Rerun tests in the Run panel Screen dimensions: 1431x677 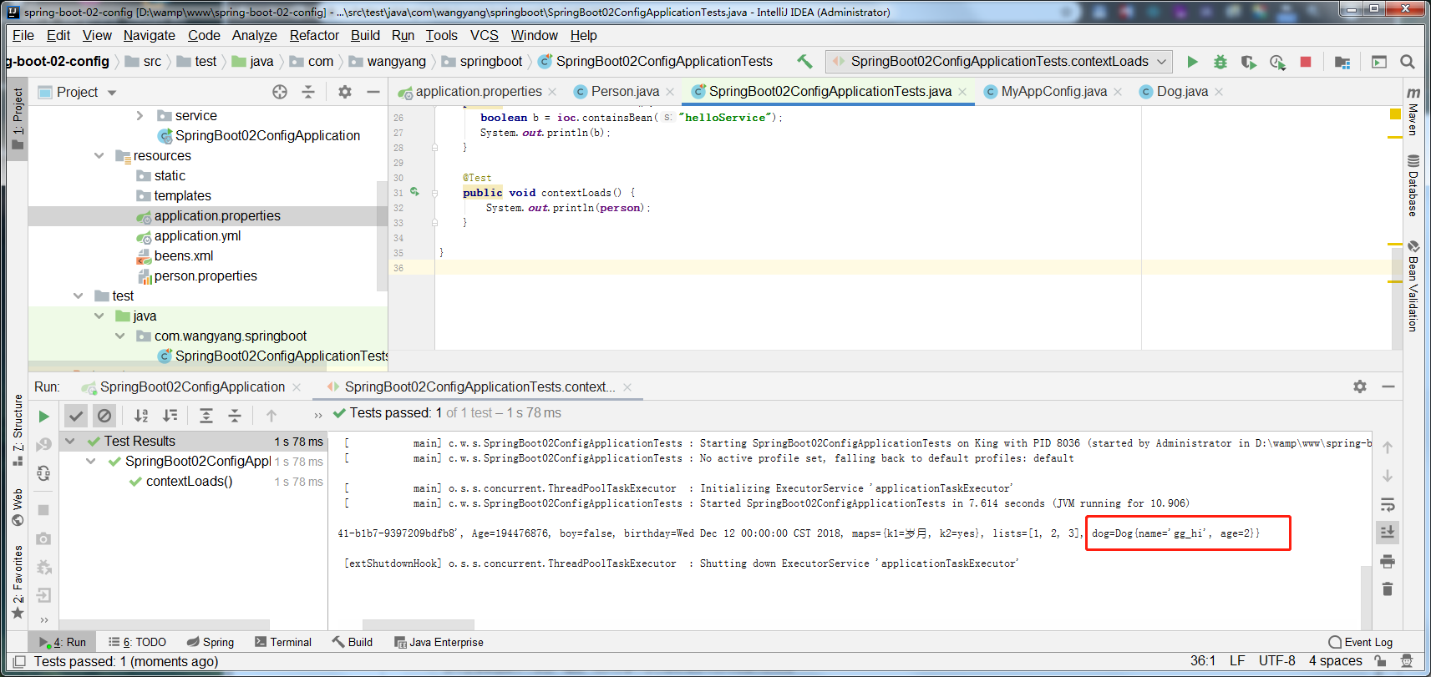click(43, 416)
